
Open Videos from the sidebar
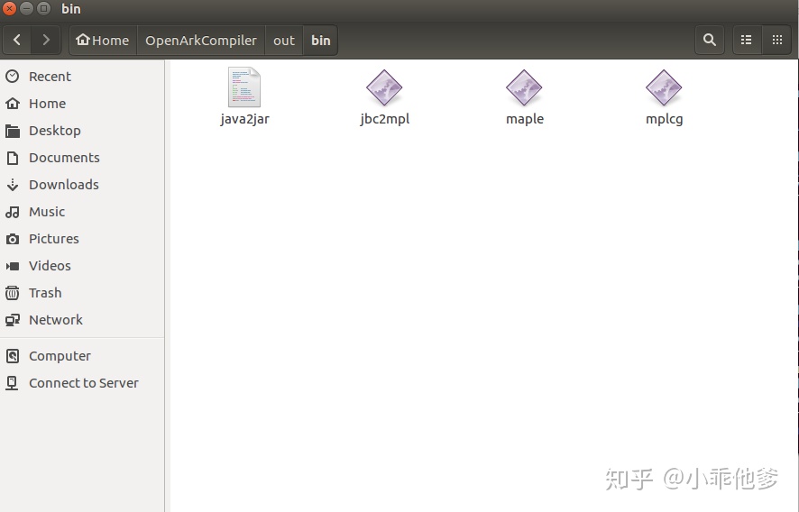82,265
